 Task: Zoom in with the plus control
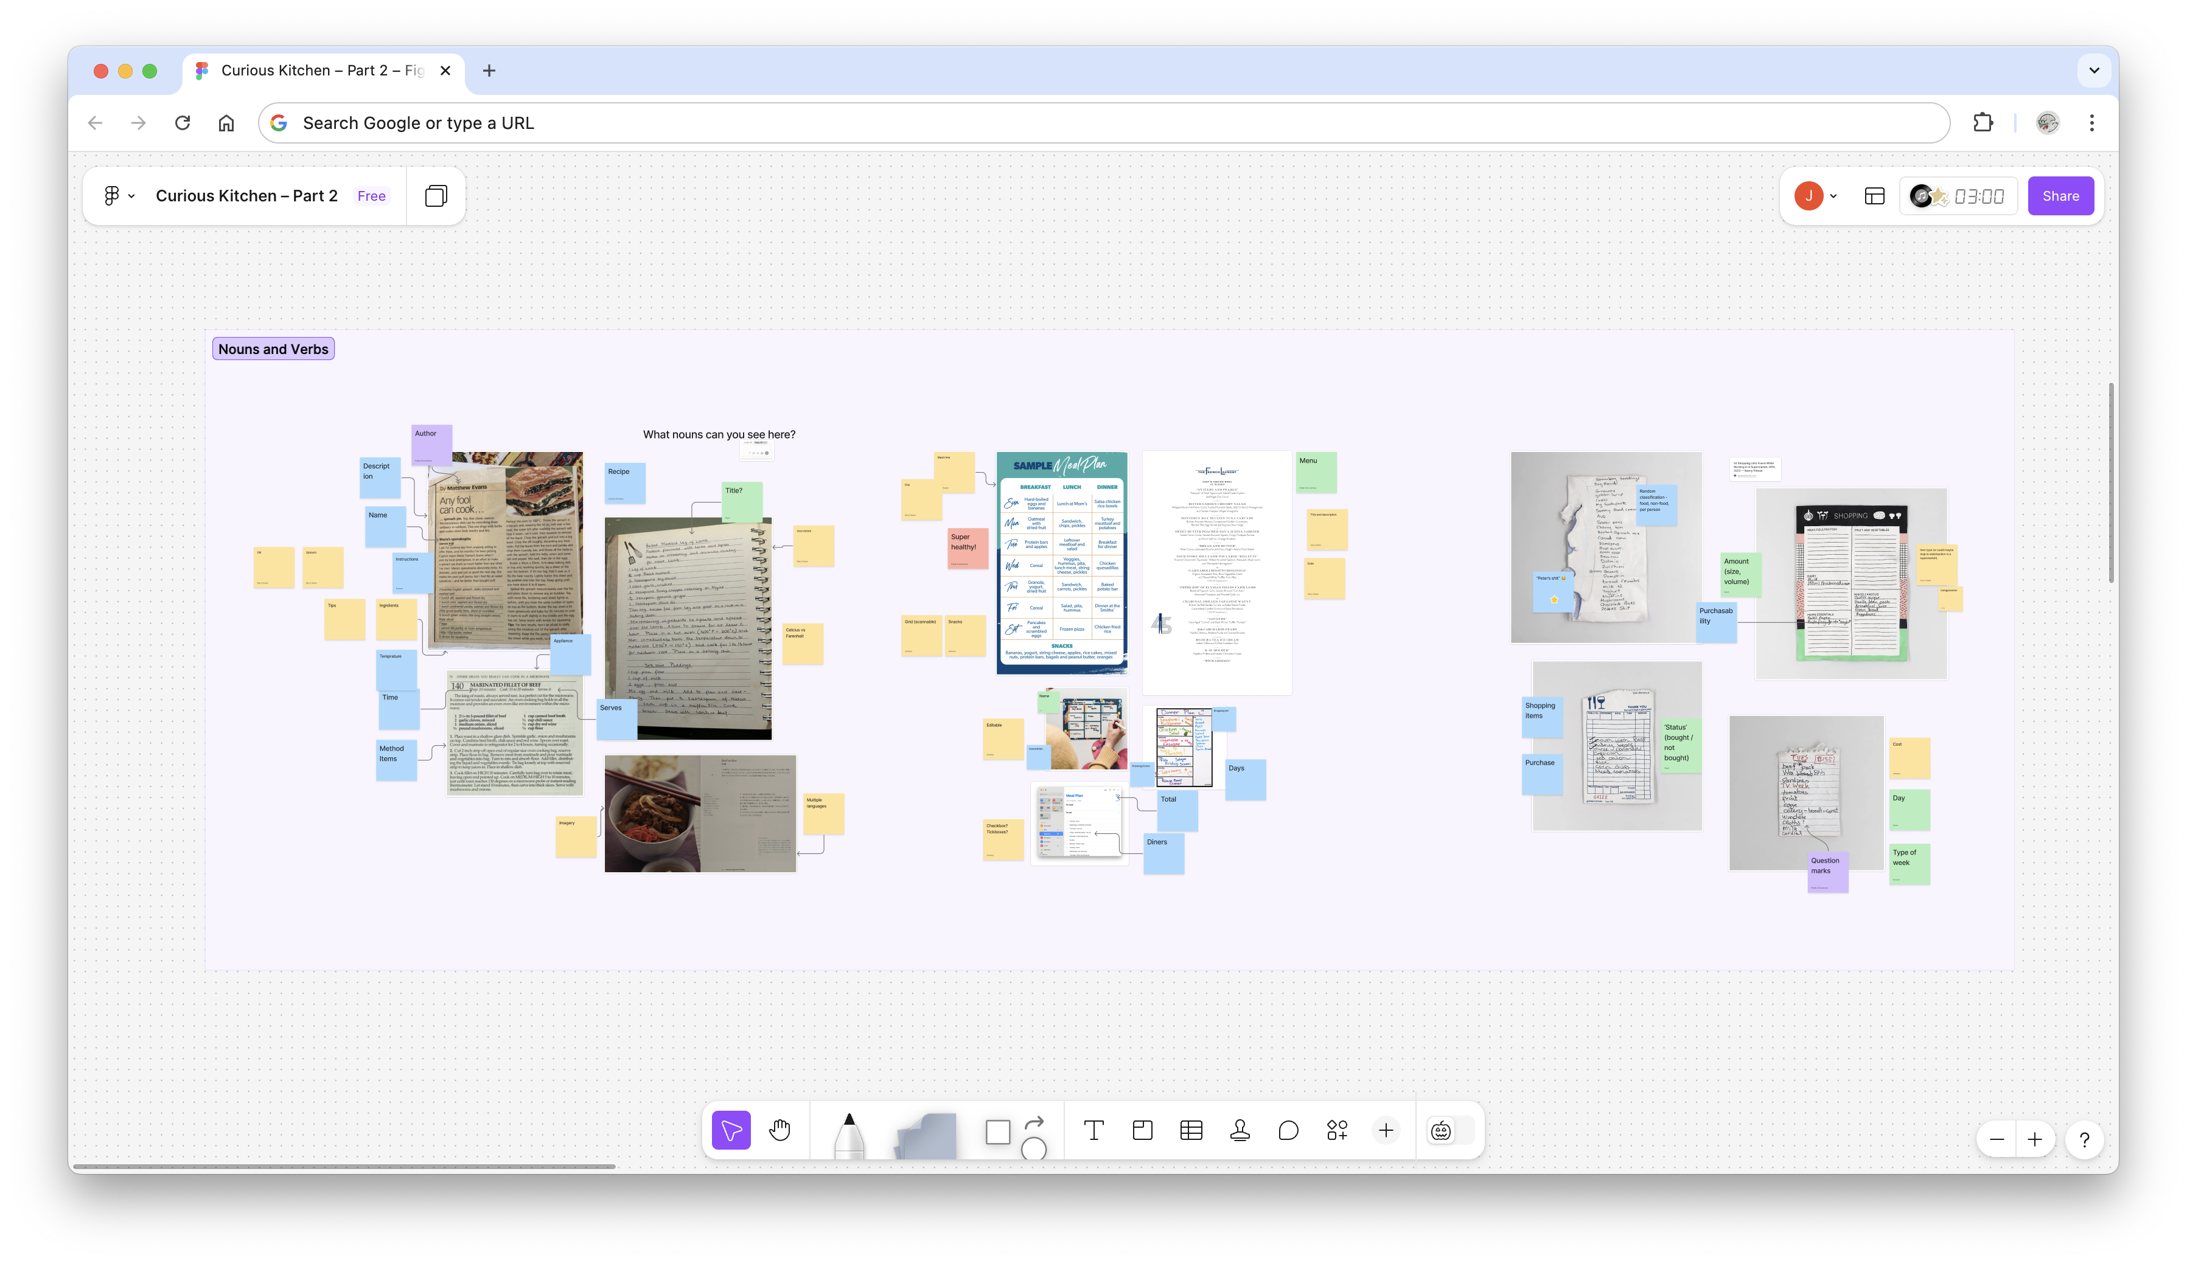tap(2036, 1139)
